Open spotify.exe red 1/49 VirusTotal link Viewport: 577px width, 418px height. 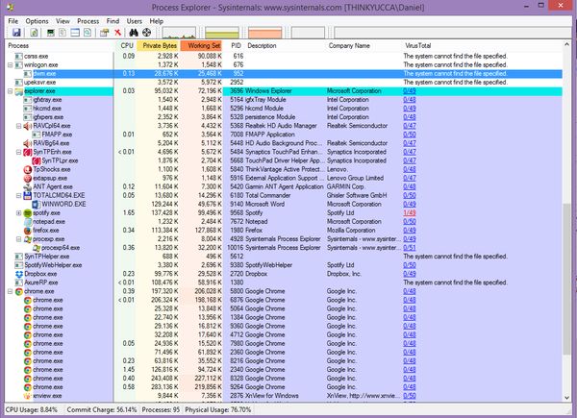pyautogui.click(x=410, y=213)
